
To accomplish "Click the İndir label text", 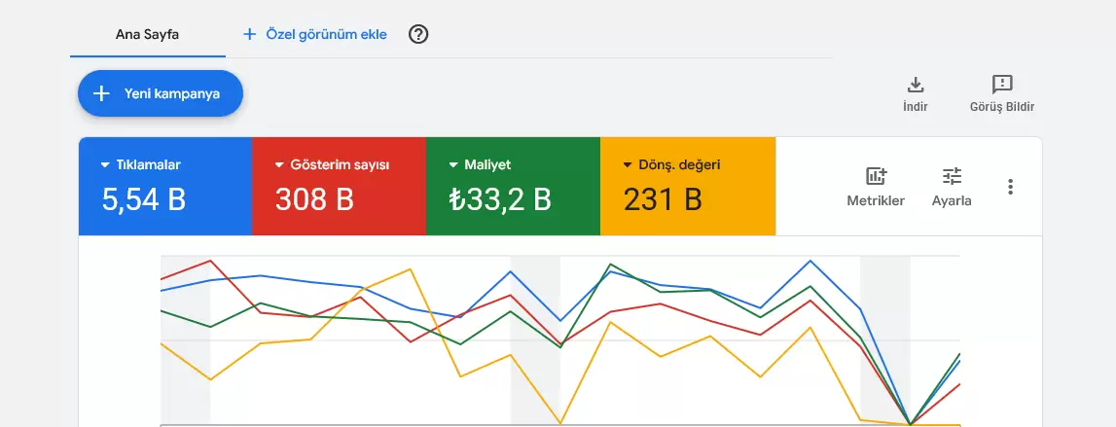I will click(x=916, y=107).
